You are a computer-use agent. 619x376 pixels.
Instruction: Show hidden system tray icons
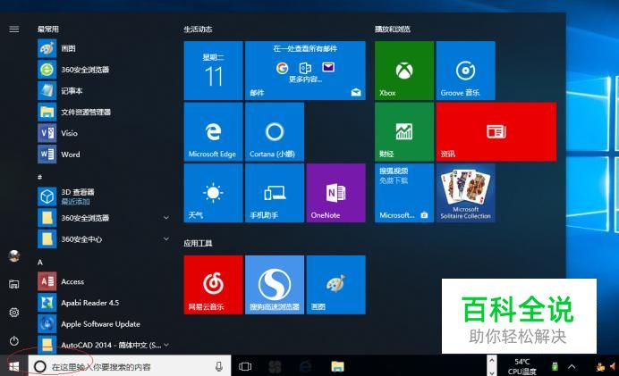click(572, 366)
